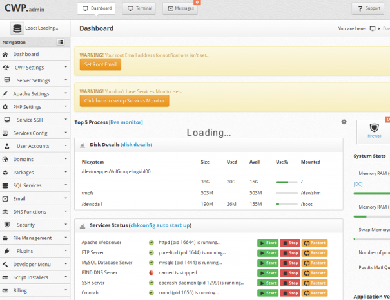Stop the Crontab service
The height and width of the screenshot is (300, 390).
[290, 293]
